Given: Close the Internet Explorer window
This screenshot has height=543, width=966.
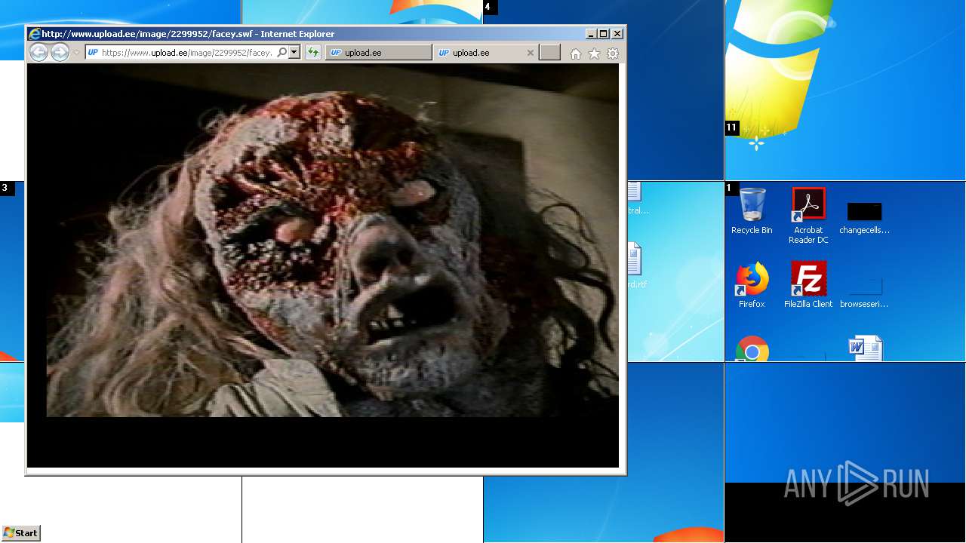Looking at the screenshot, I should [617, 34].
